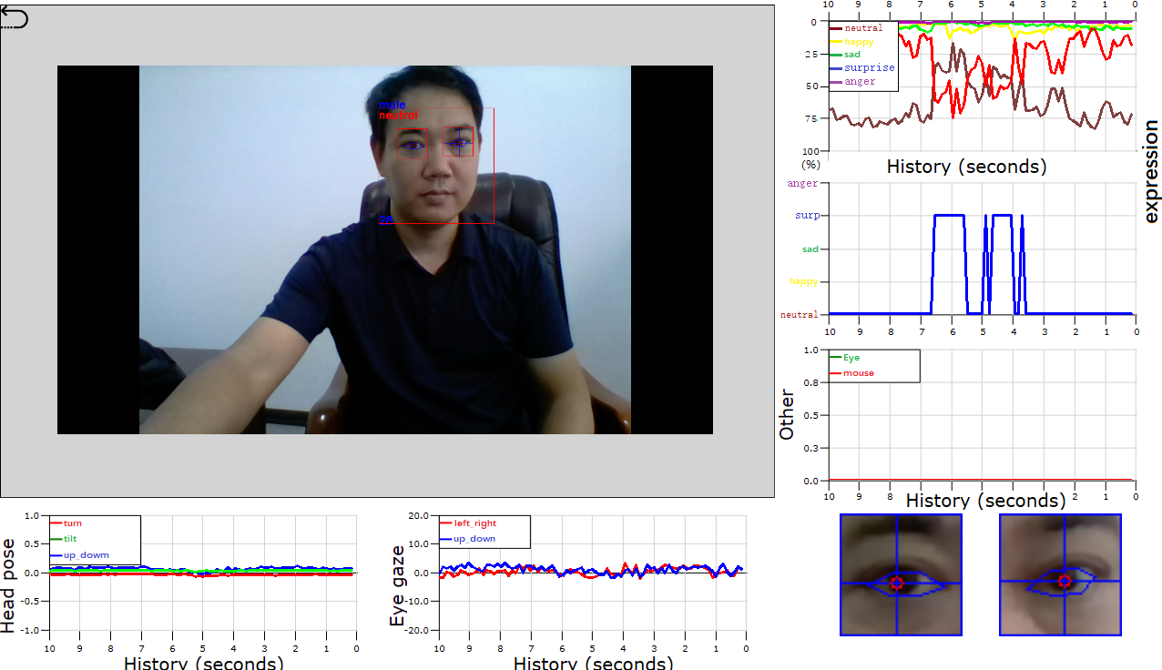Select the surprise legend entry in expression chart
The image size is (1162, 670).
[x=868, y=68]
